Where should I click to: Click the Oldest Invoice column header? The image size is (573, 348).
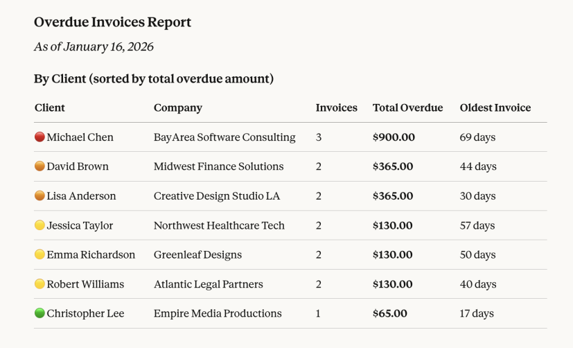(495, 107)
